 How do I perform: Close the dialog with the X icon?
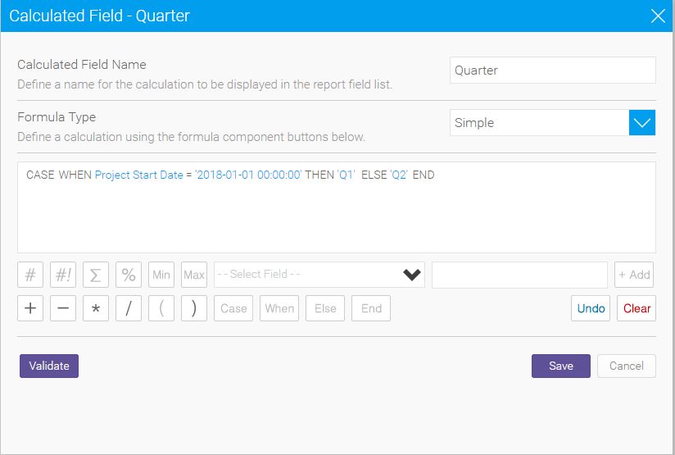[x=658, y=16]
